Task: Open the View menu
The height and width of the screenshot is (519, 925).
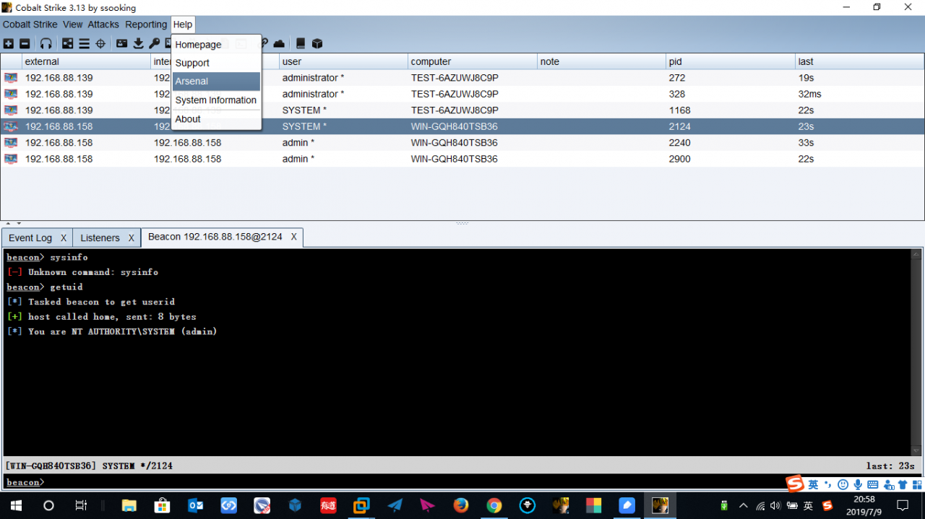Action: [72, 25]
